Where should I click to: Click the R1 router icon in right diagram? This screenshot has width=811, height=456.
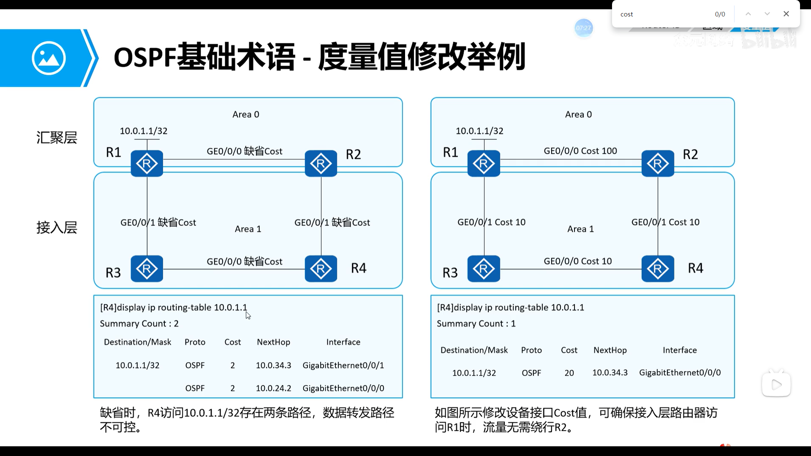tap(484, 163)
